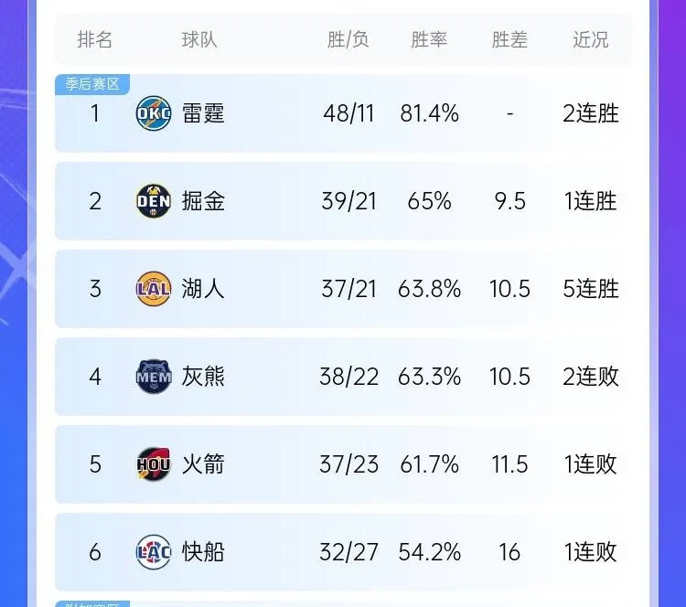This screenshot has height=607, width=686.
Task: Open the LAC Clippers logo
Action: click(154, 552)
